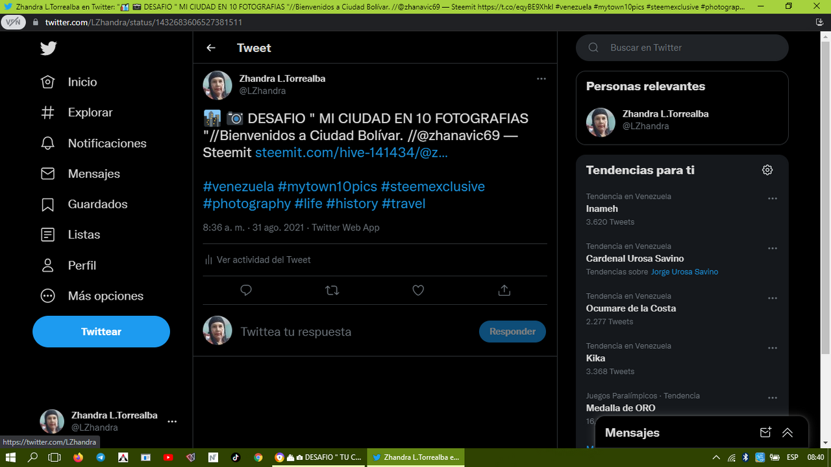
Task: Click the VPN badge in address bar
Action: pos(12,21)
